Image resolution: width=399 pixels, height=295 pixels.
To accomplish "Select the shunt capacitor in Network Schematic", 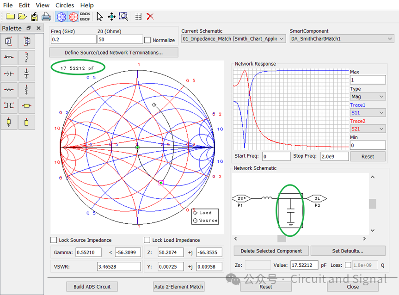I will (291, 211).
